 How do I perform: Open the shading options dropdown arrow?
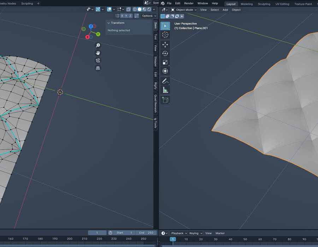[154, 9]
